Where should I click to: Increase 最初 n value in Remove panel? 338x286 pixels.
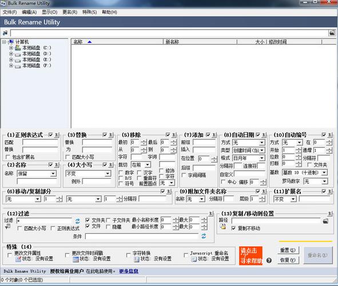tap(144, 141)
